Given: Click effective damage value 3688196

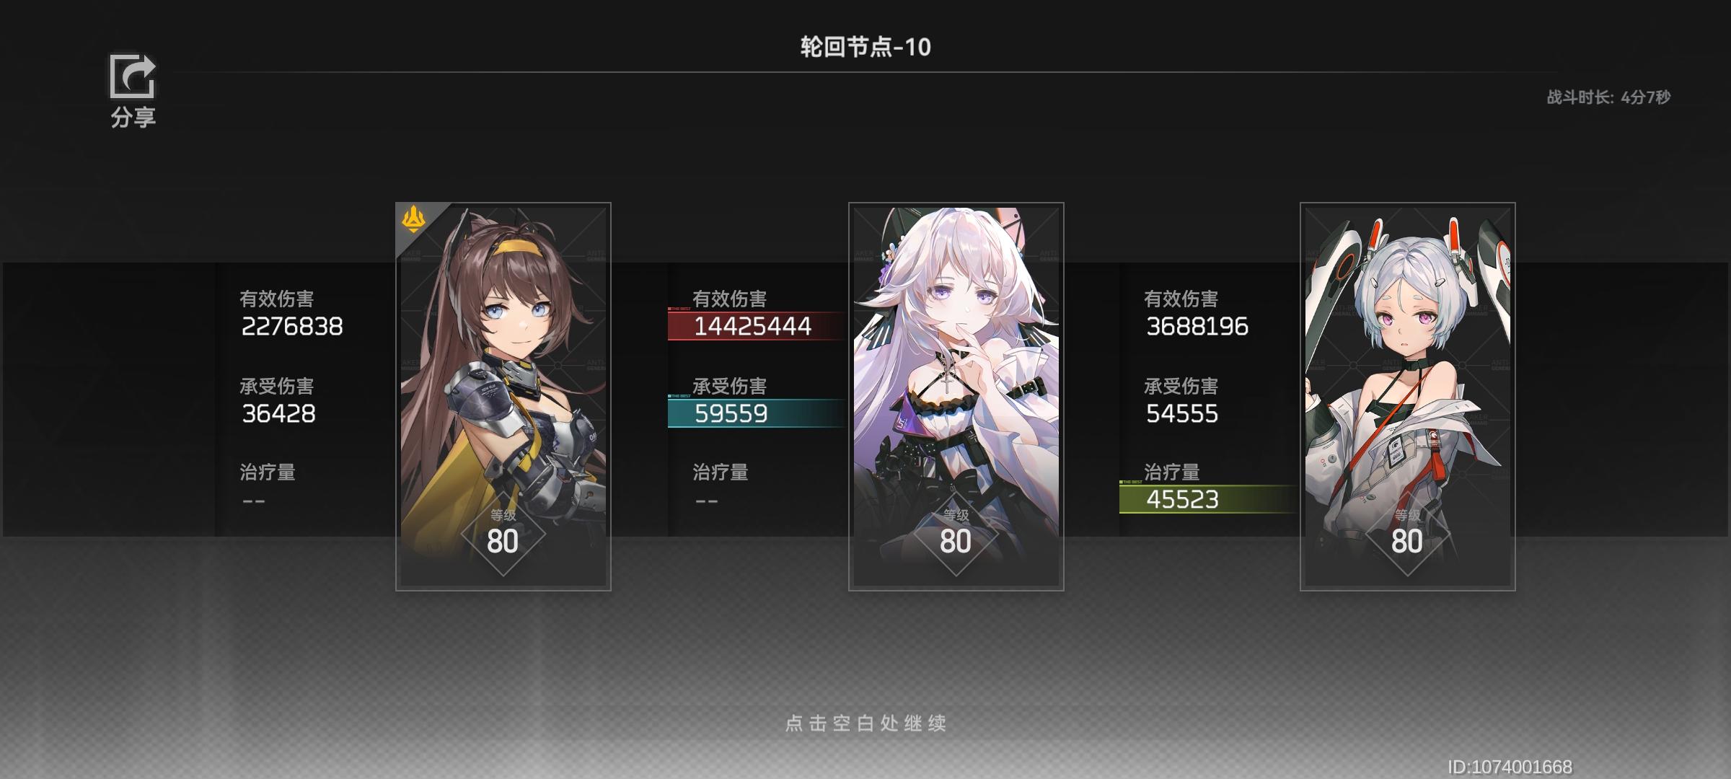Looking at the screenshot, I should pos(1197,327).
